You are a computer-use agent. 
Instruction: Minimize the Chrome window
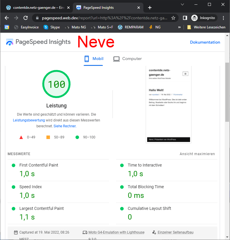tap(196, 4)
